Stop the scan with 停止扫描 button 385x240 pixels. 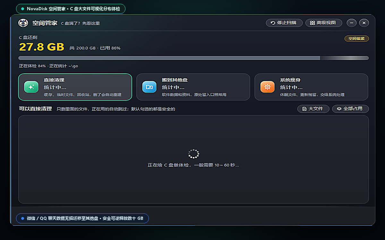click(284, 23)
